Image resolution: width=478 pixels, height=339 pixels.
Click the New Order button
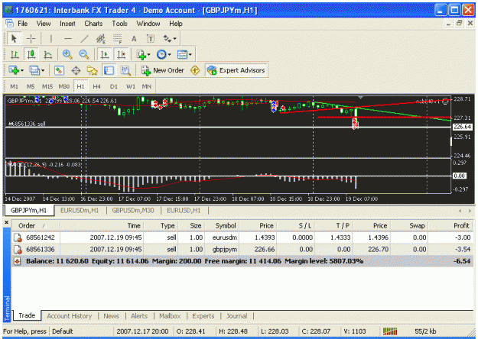click(x=162, y=70)
